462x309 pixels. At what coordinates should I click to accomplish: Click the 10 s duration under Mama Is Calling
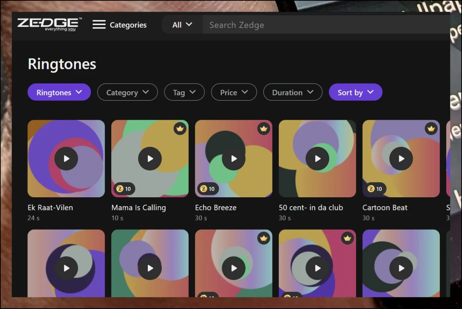(117, 218)
